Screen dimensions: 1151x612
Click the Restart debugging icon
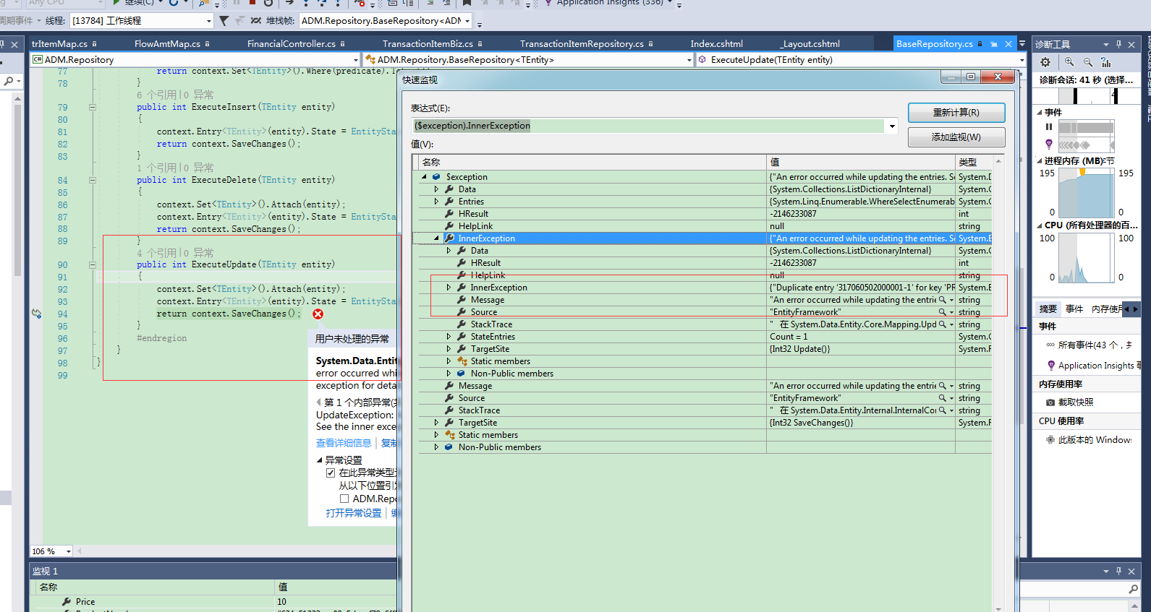point(268,2)
